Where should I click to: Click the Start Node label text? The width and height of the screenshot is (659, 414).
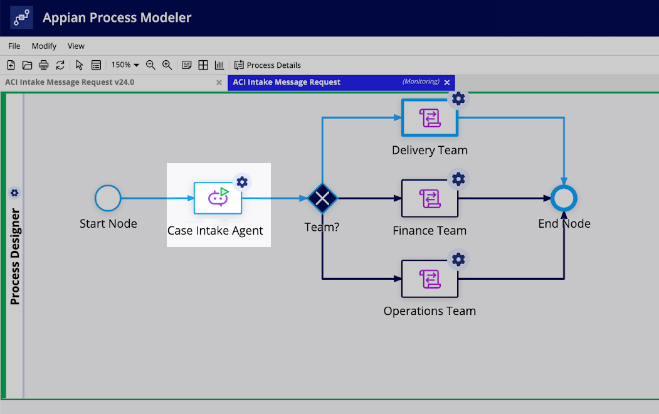pyautogui.click(x=108, y=223)
